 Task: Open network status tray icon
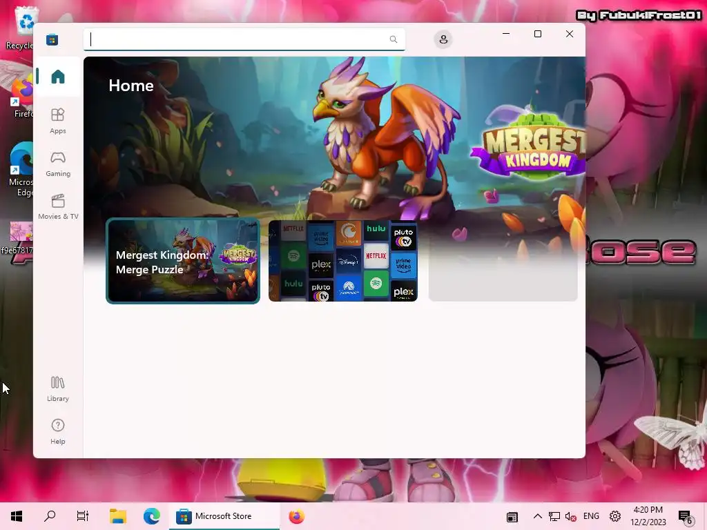pos(554,516)
